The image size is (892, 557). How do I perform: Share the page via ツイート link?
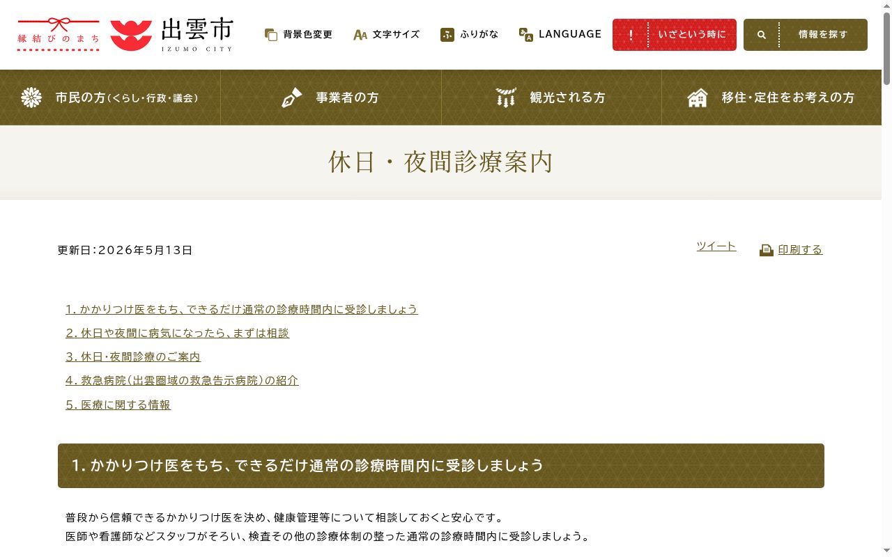716,246
